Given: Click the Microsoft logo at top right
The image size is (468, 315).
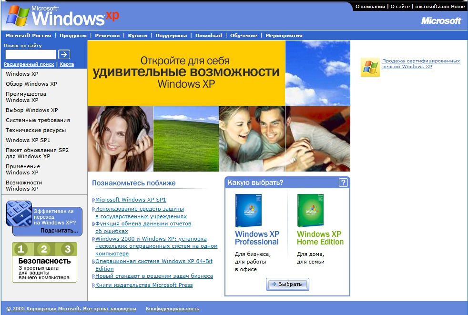Looking at the screenshot, I should [x=441, y=20].
